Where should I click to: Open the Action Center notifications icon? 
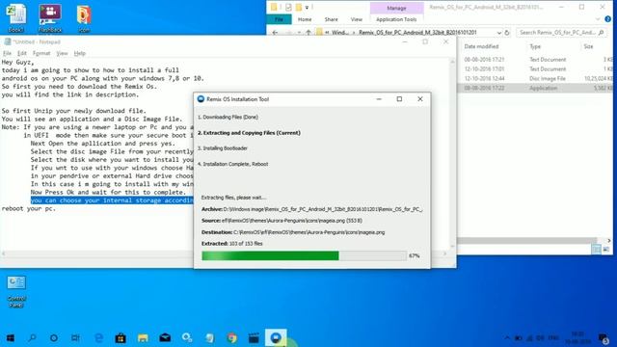point(604,337)
